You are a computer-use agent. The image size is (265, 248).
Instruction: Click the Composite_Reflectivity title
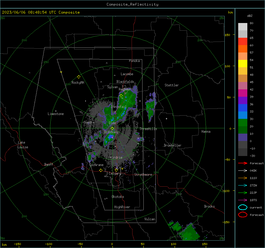[x=132, y=4]
